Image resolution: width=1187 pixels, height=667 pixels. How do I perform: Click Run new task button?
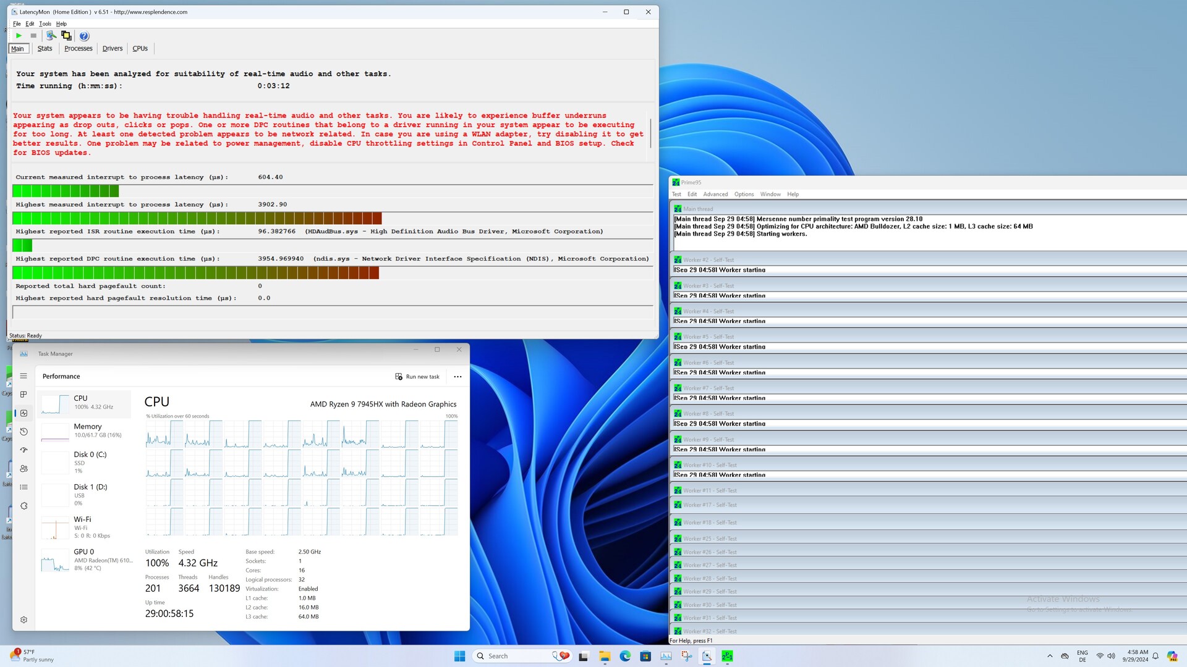[x=417, y=377]
